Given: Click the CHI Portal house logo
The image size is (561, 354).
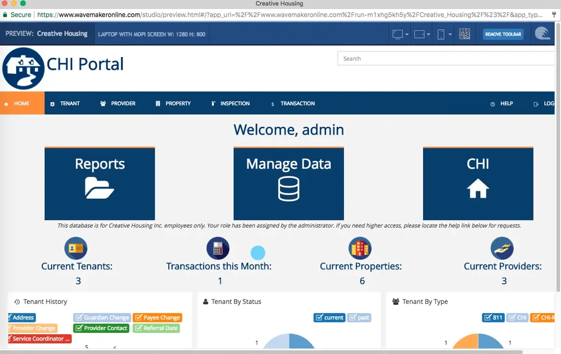Looking at the screenshot, I should pos(24,68).
